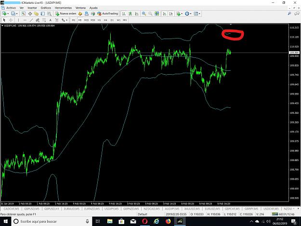
Task: Switch to W1 timeframe
Action: point(118,20)
